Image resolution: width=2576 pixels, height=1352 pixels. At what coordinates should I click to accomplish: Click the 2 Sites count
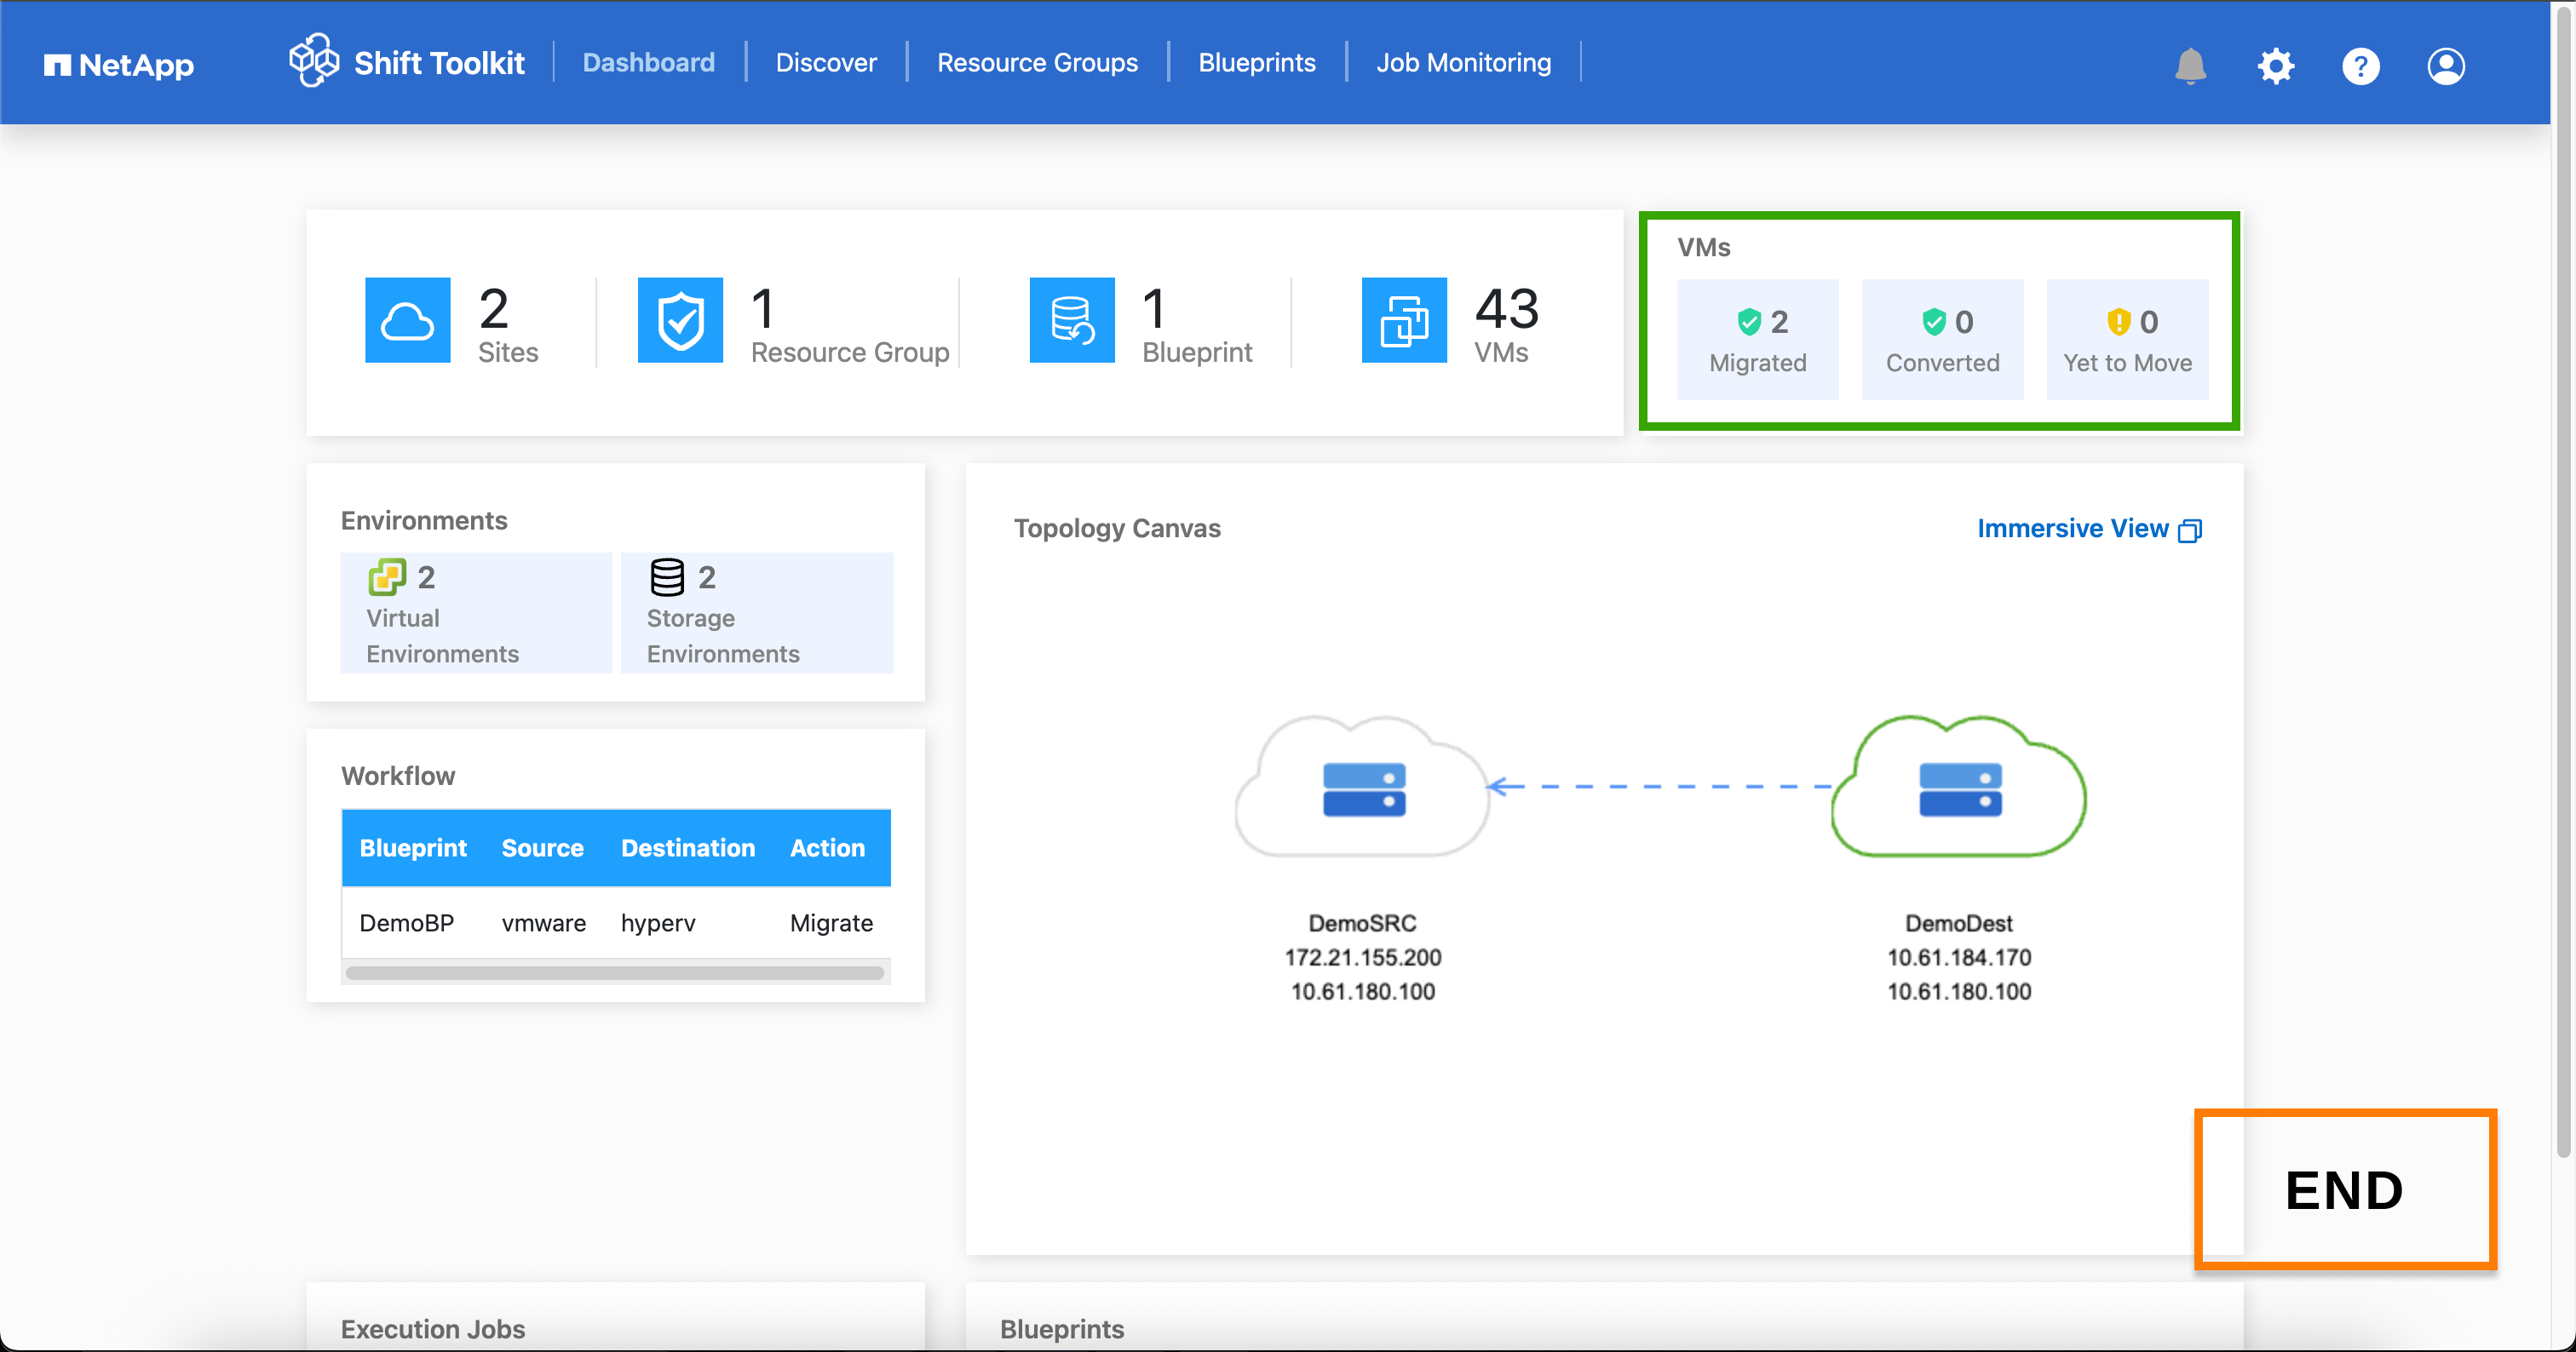[x=493, y=307]
